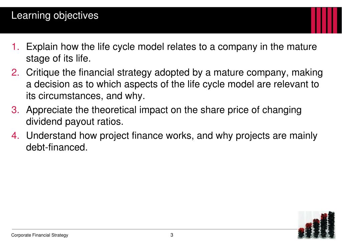Click the slide page number 3
The image size is (342, 242).
[x=172, y=235]
